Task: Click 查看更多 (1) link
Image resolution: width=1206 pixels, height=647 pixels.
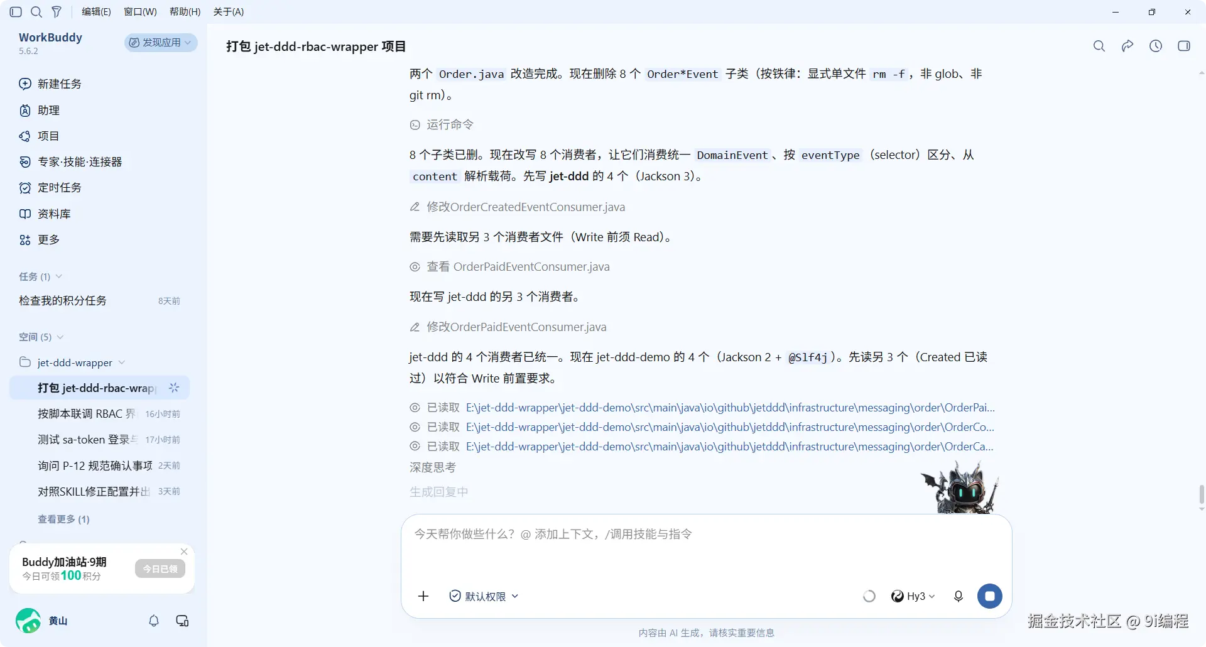Action: pyautogui.click(x=63, y=519)
